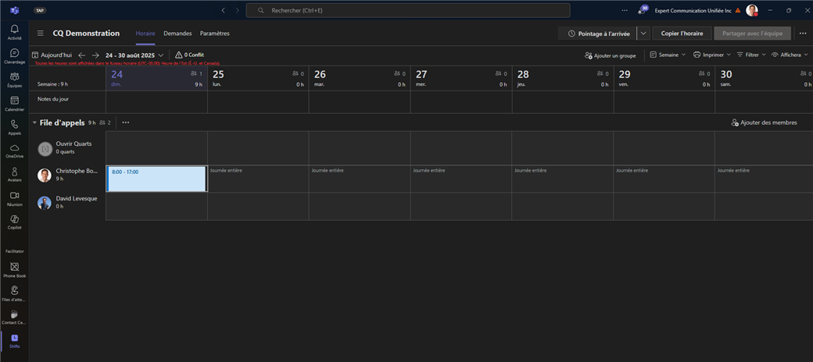Image resolution: width=813 pixels, height=362 pixels.
Task: Click Ajouter un groupe
Action: 611,55
